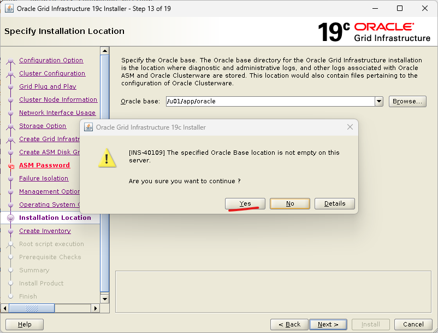Click the step bullet beside Failure Isolation
This screenshot has width=438, height=333.
coord(10,178)
